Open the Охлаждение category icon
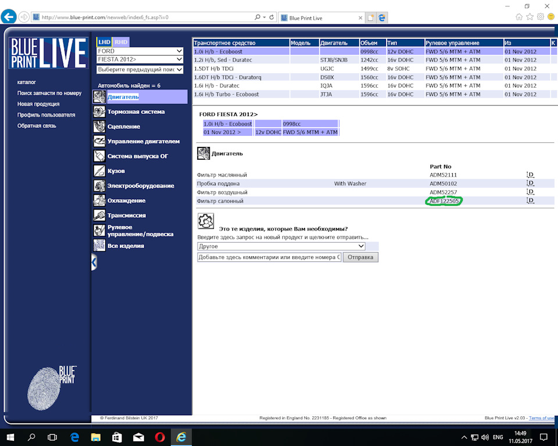The height and width of the screenshot is (446, 558). (99, 200)
